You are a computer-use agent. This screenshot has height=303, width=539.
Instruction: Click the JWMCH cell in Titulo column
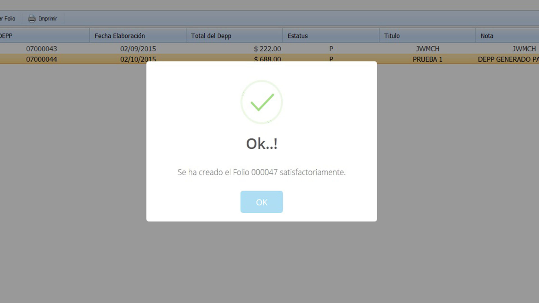click(428, 49)
